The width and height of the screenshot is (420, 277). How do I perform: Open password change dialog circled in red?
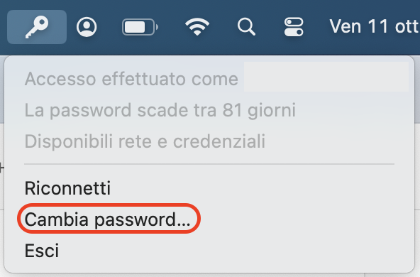point(108,219)
